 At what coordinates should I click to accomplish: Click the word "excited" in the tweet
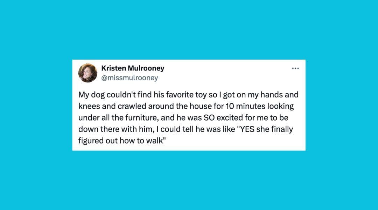tap(228, 117)
